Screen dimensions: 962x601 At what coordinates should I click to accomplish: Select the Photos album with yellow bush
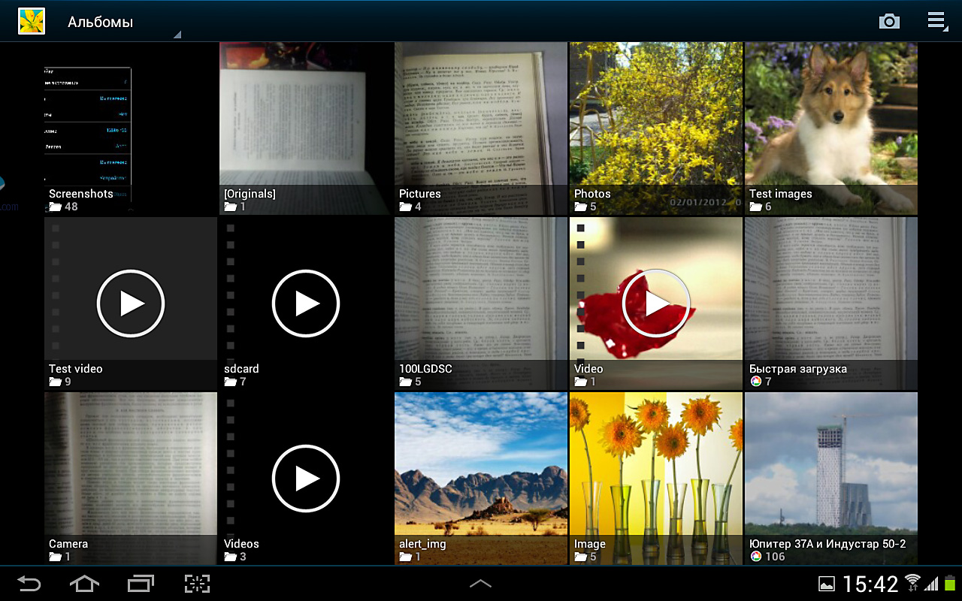(655, 128)
